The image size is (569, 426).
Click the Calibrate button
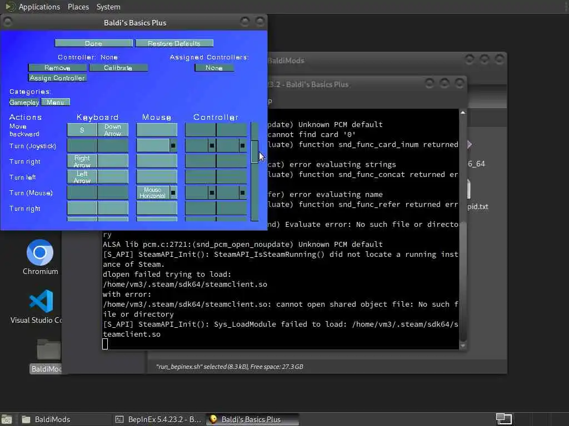pos(118,68)
